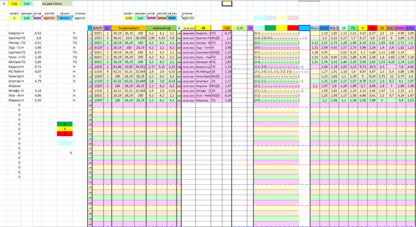Select the '% вірогідності' header cell
Viewport: 416px width, 227px height.
[129, 28]
